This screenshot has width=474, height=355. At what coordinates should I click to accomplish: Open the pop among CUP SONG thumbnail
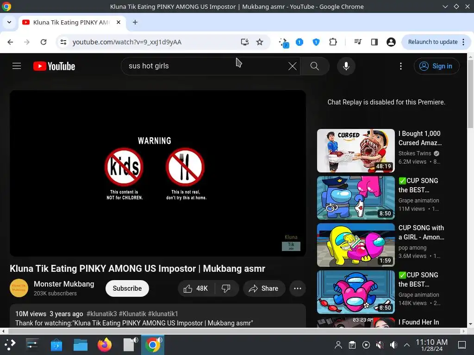(356, 245)
